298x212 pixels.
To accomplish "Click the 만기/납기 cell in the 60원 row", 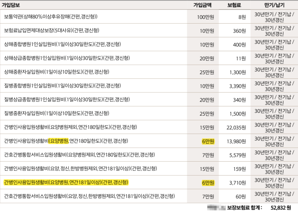I will click(x=274, y=196).
